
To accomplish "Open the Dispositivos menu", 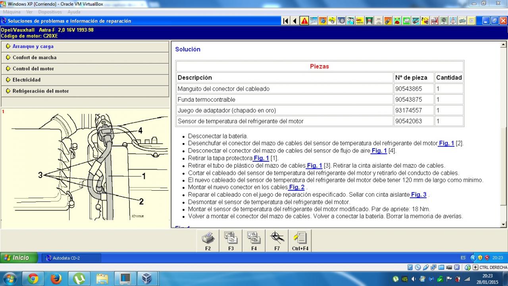I will click(x=50, y=12).
